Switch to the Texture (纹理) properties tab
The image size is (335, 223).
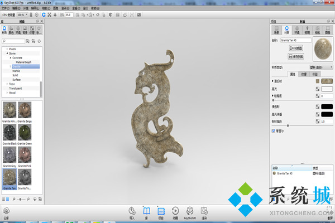coord(303,73)
